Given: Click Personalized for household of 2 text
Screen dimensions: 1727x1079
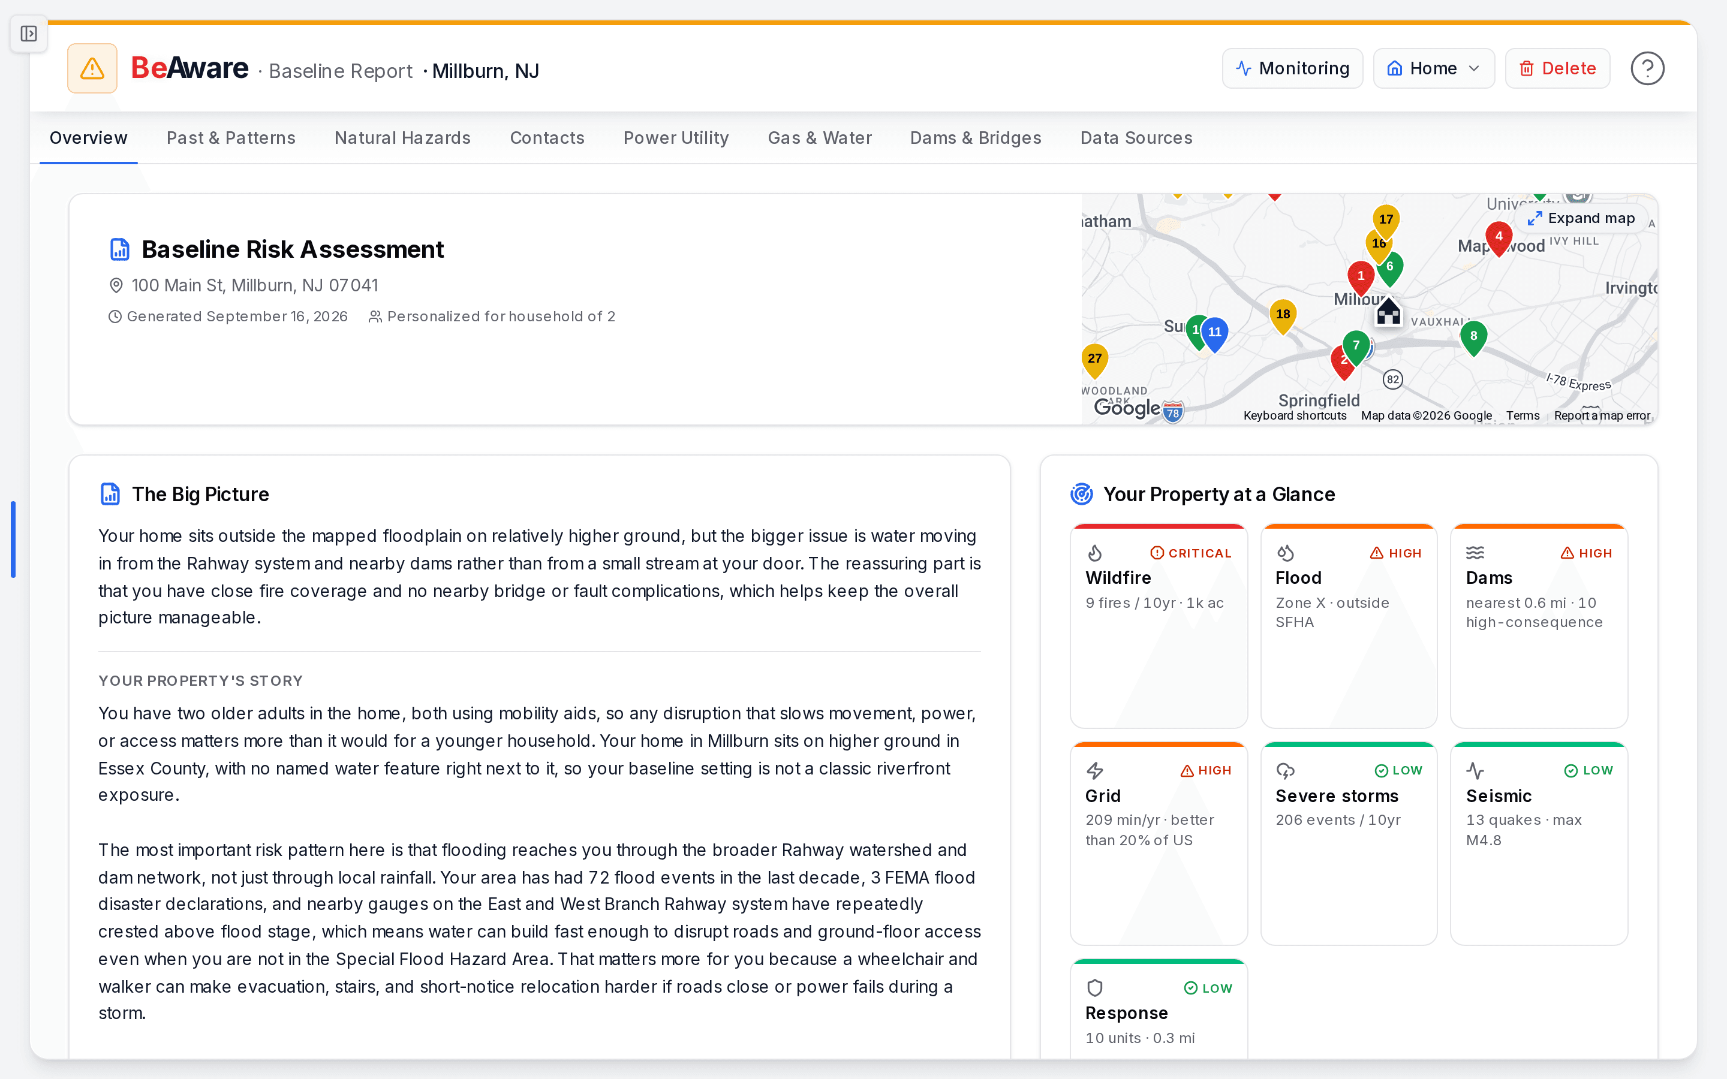Looking at the screenshot, I should (501, 316).
